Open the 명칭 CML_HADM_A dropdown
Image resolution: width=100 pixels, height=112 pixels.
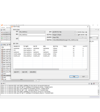coord(32,32)
